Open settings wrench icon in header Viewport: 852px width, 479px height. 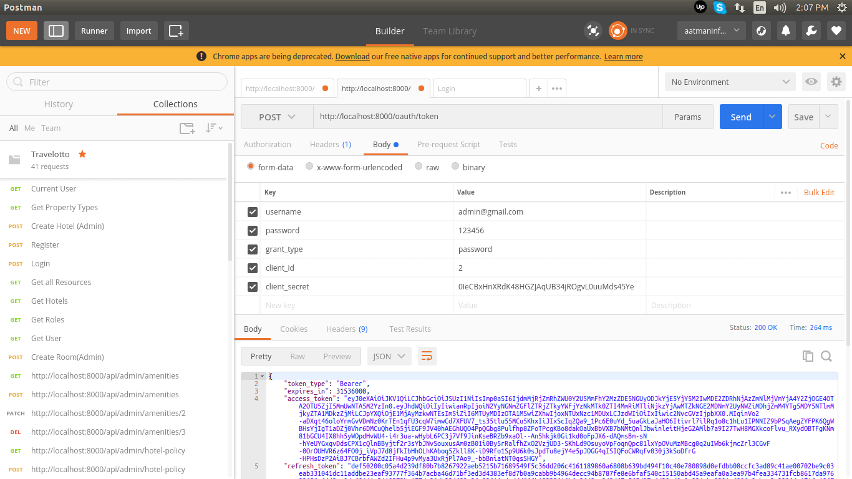point(811,31)
